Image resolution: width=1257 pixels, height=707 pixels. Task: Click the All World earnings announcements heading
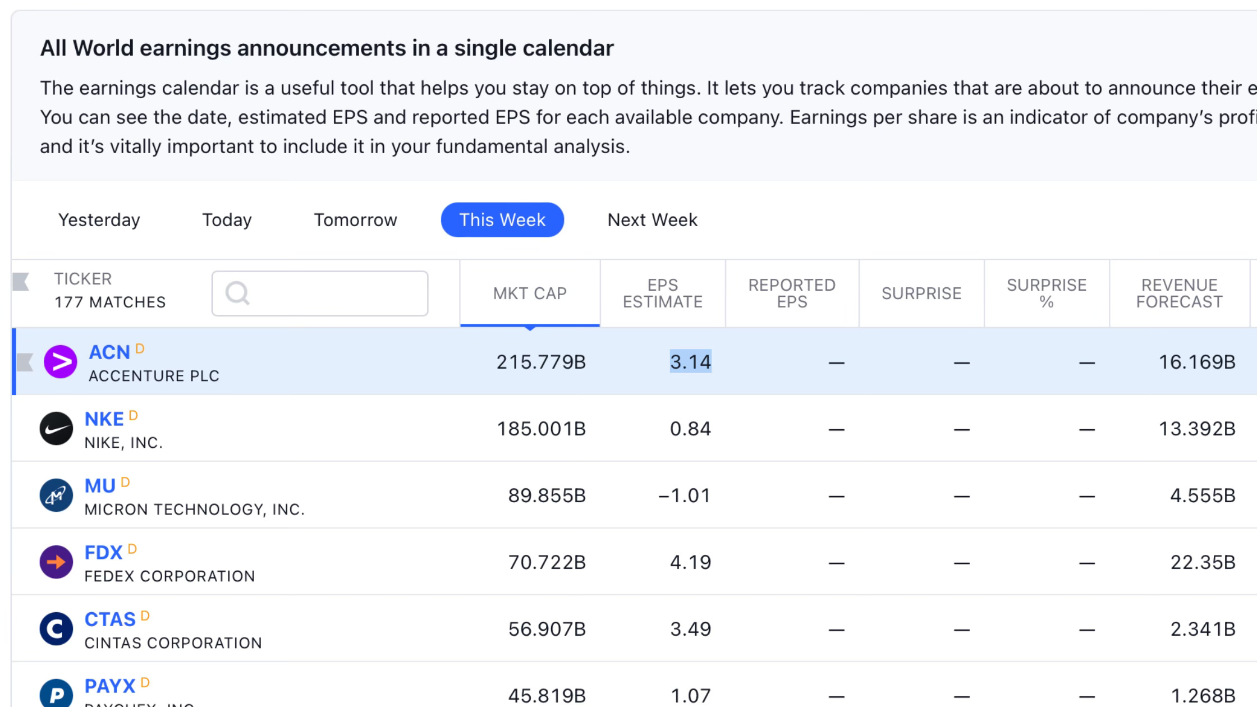(327, 48)
